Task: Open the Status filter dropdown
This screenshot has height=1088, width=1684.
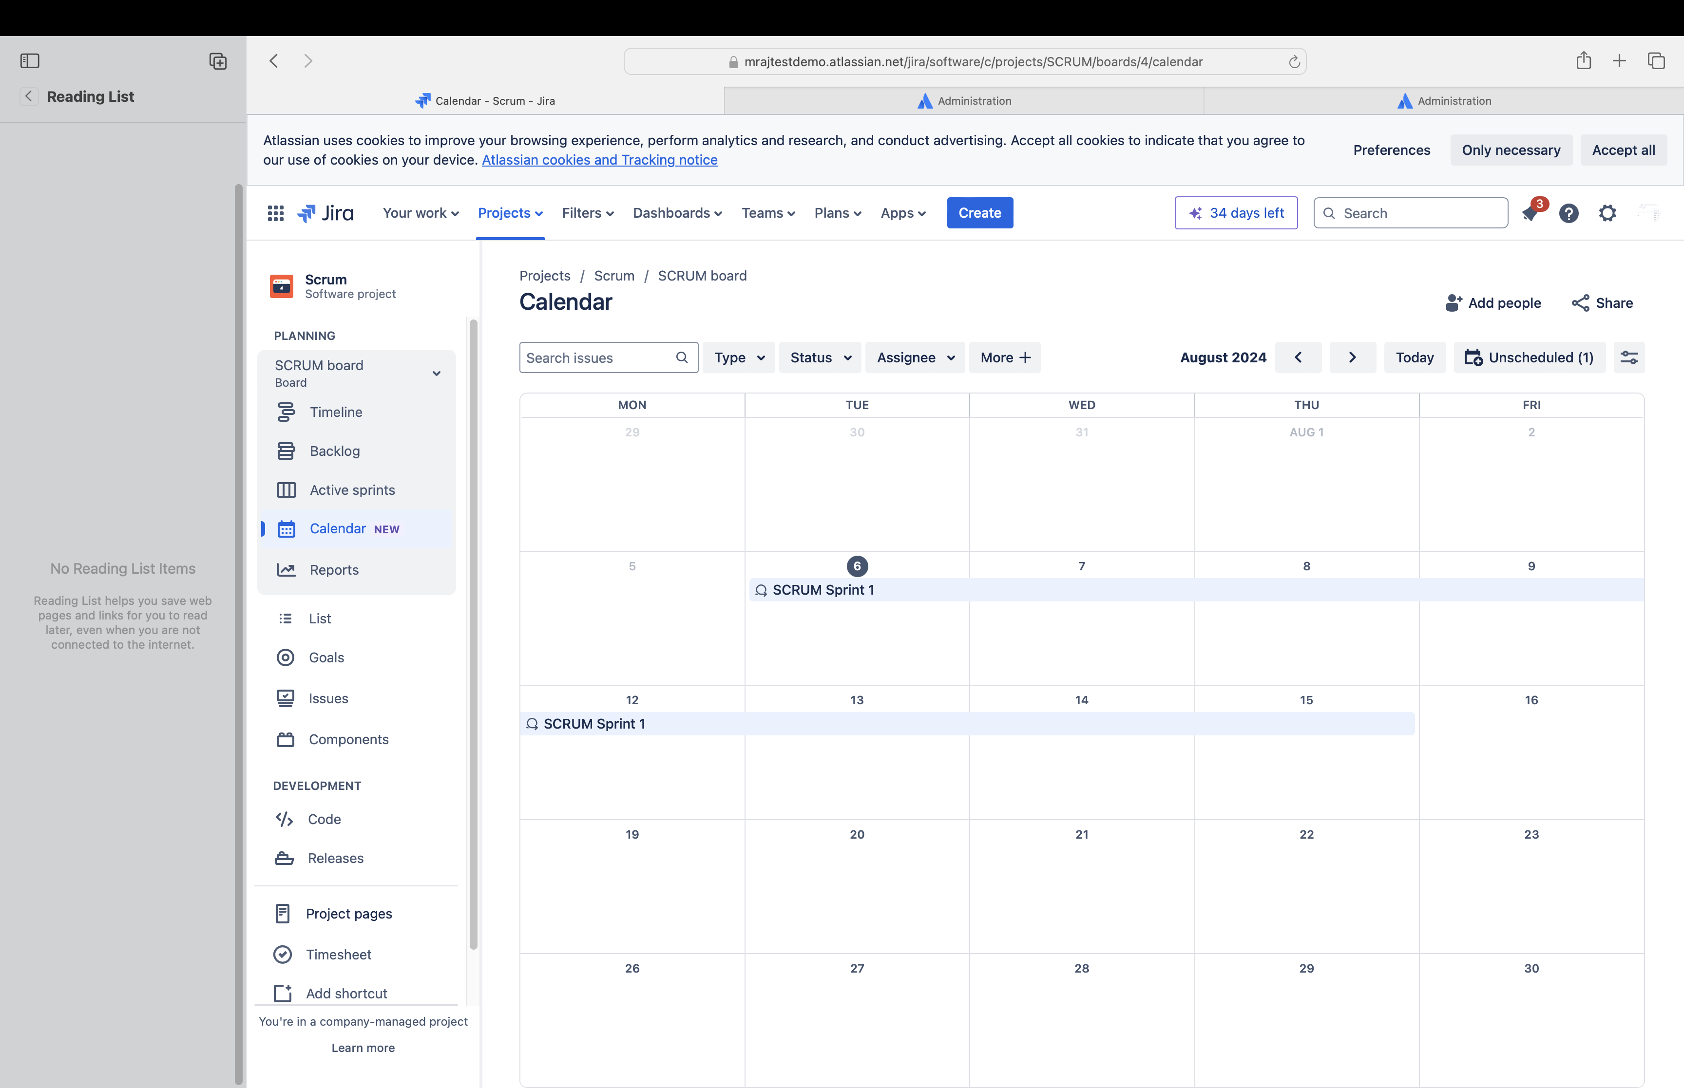Action: (x=820, y=357)
